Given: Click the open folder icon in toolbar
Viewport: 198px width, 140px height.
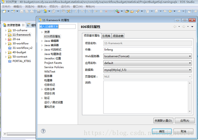Looking at the screenshot, I should 132,11.
